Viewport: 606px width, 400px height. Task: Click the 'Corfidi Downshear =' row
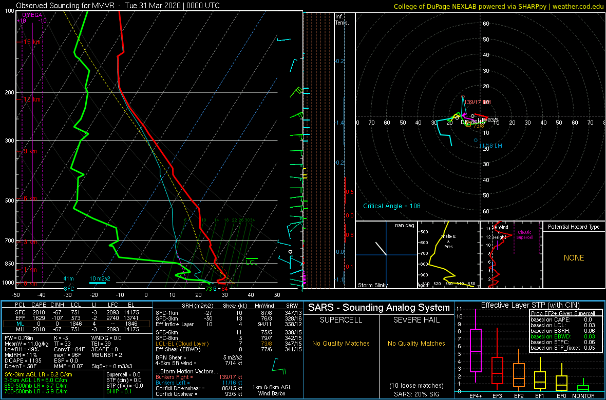coord(199,388)
